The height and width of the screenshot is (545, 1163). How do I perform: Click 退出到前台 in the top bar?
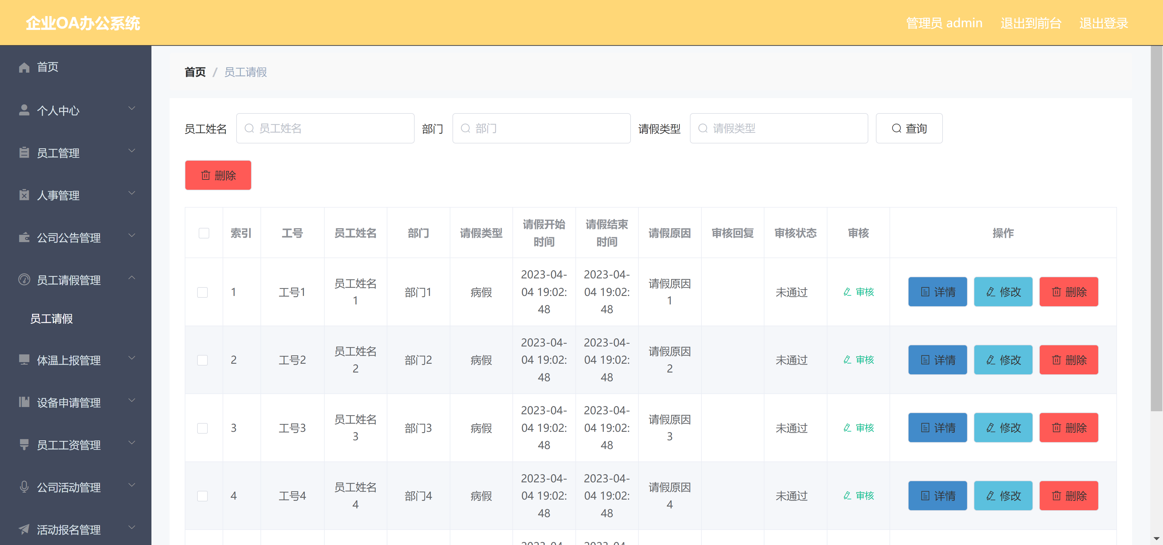click(x=1031, y=23)
